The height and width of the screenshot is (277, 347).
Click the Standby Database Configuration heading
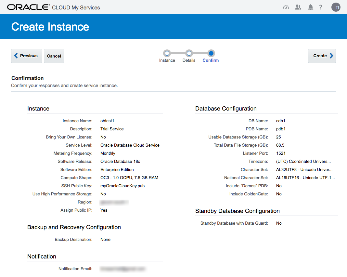[238, 211]
